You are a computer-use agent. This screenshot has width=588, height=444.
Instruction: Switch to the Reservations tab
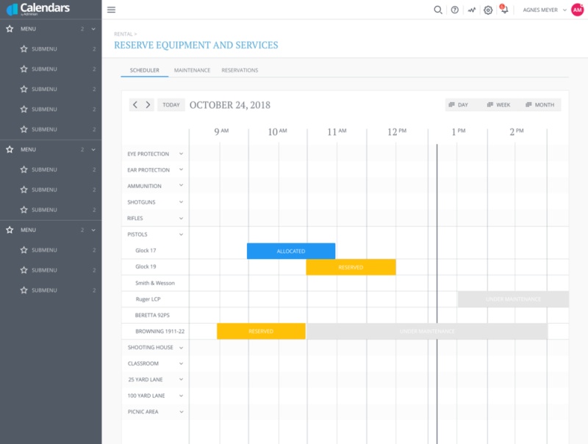[x=240, y=70]
